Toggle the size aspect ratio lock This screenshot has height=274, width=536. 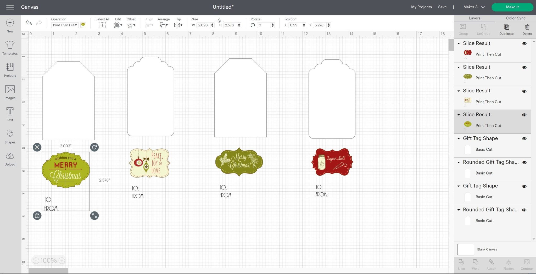pos(219,20)
